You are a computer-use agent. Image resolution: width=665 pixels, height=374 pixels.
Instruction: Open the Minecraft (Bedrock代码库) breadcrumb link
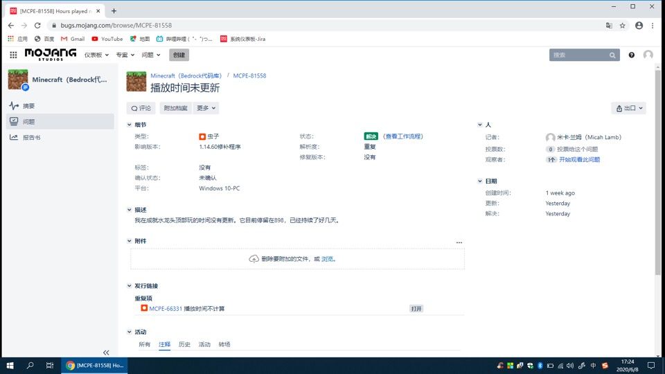[186, 75]
